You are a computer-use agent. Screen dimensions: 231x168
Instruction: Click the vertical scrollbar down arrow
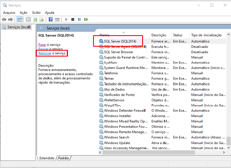click(228, 148)
